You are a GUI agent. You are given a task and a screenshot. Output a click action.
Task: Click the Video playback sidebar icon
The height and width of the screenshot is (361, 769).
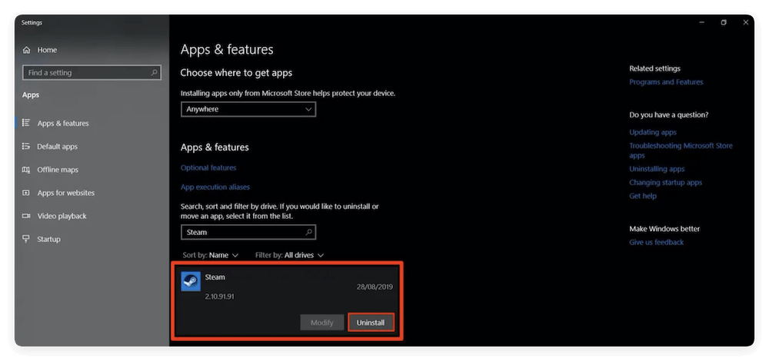coord(27,216)
